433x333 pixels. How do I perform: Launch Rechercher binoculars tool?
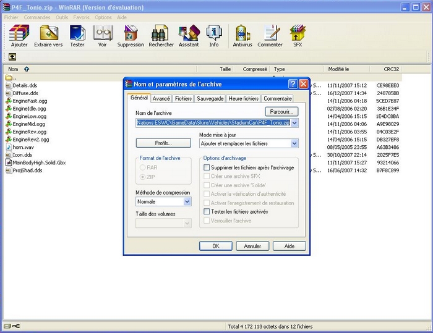coord(161,36)
